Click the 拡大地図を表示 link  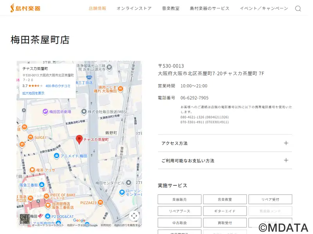33,93
